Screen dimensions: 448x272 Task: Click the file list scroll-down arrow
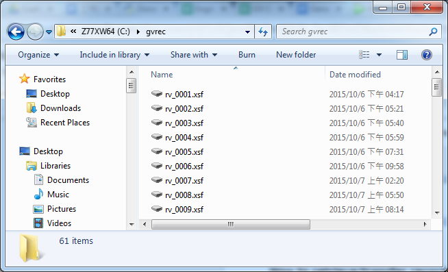pos(437,212)
